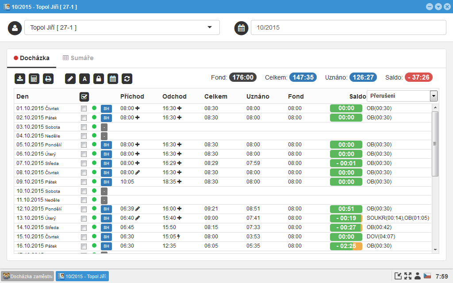Image resolution: width=453 pixels, height=283 pixels.
Task: Click the toolbar calendar grid button
Action: [113, 79]
